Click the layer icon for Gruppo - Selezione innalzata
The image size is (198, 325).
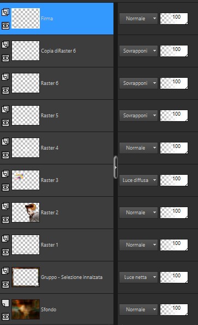pos(5,271)
